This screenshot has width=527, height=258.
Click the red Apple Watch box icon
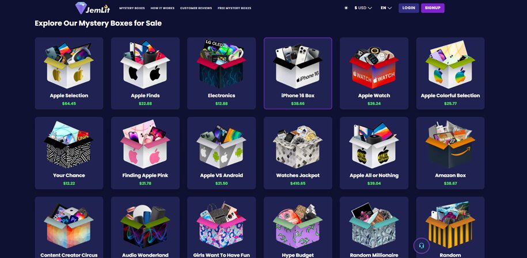pos(374,67)
